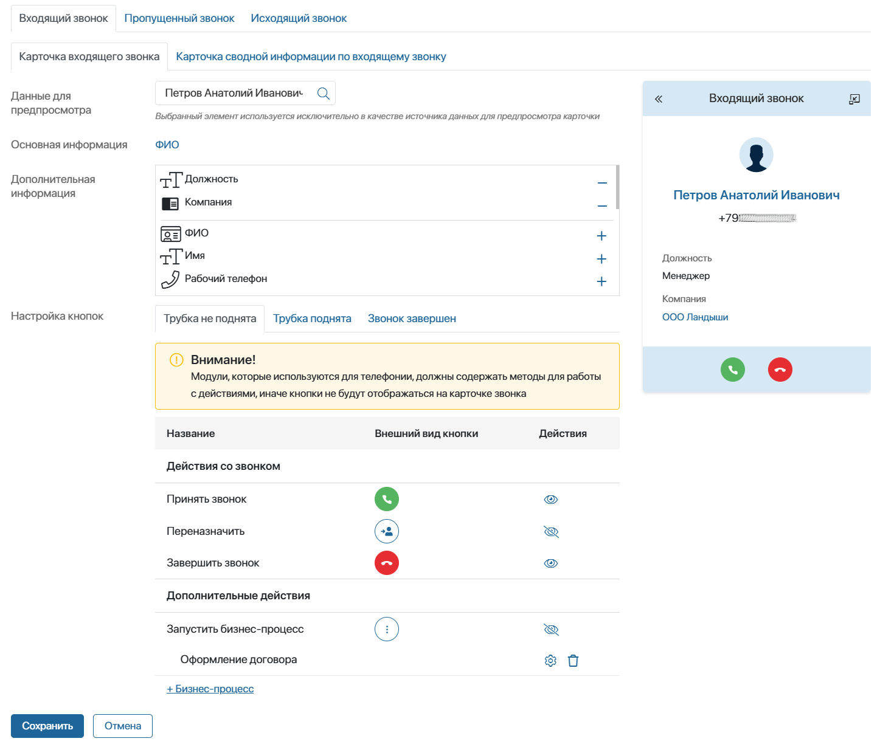Open Карточка сводной информации по входящему звонку tab
Screen dimensions: 880x747
(311, 57)
